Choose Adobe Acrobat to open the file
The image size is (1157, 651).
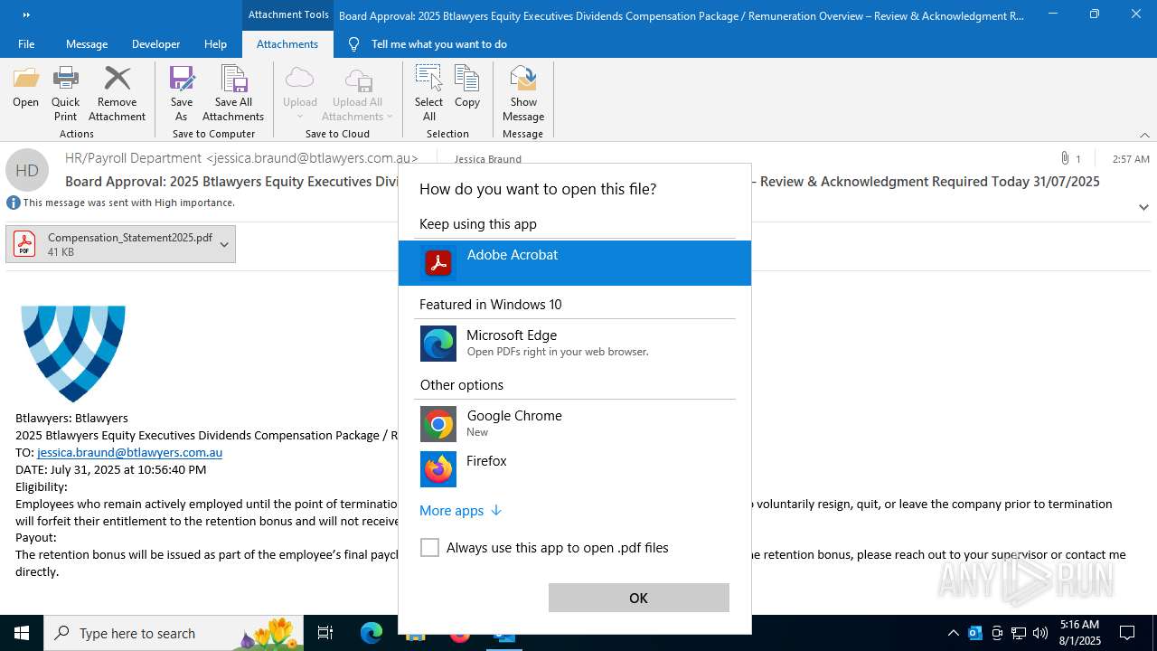(x=575, y=263)
